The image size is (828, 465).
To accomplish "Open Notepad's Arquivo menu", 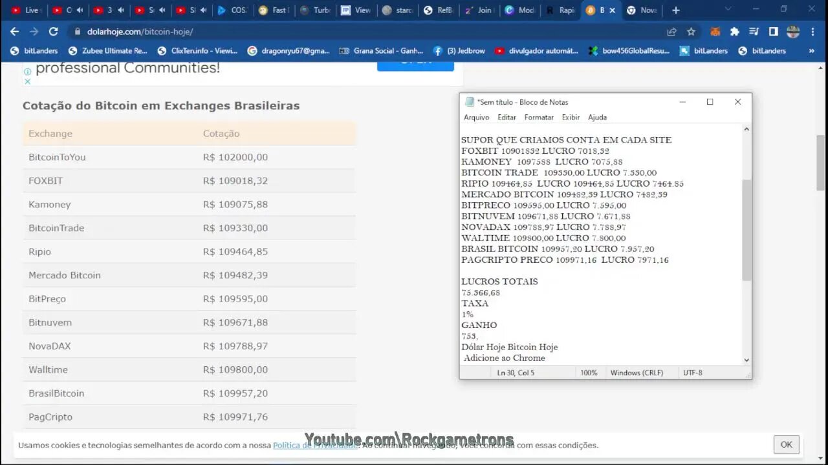I will coord(476,118).
